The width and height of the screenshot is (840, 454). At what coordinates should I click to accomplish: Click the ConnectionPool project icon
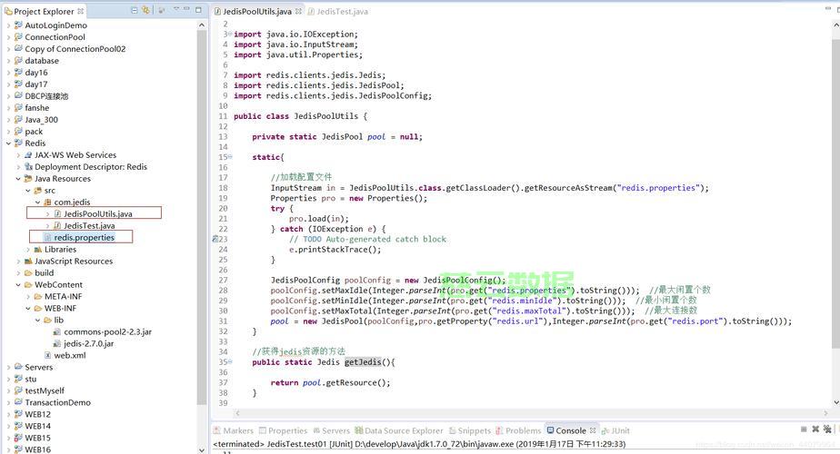click(x=18, y=36)
